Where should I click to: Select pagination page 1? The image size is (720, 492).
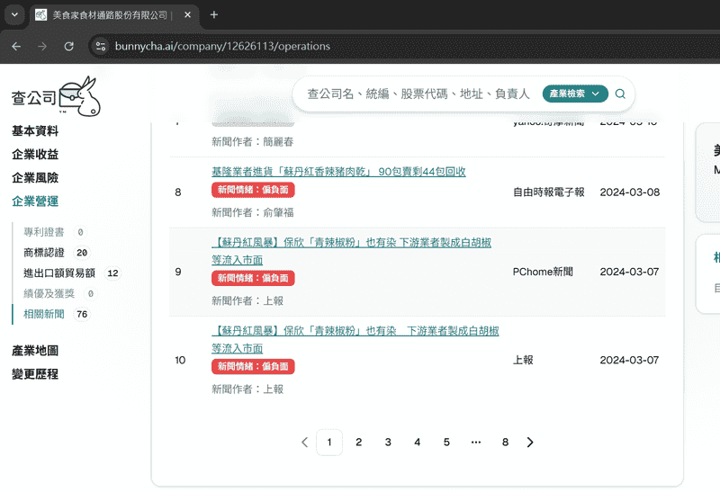tap(329, 443)
